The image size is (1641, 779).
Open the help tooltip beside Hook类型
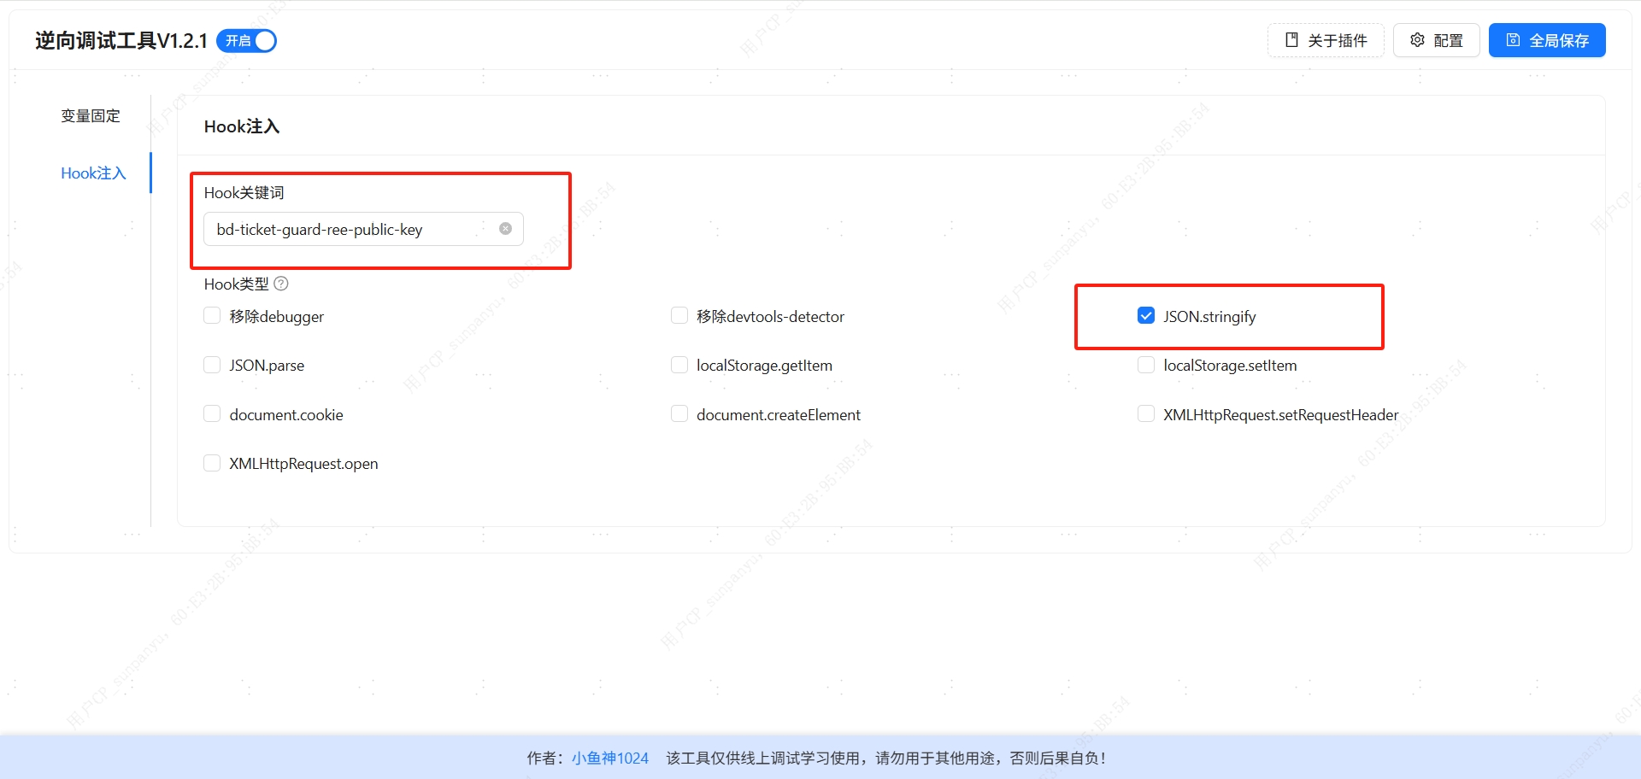point(280,283)
